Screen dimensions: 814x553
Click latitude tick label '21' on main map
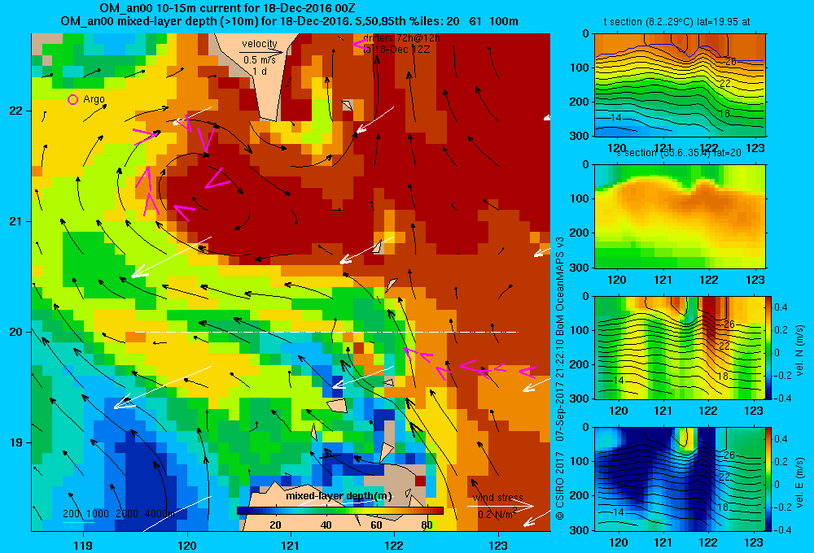[x=15, y=221]
